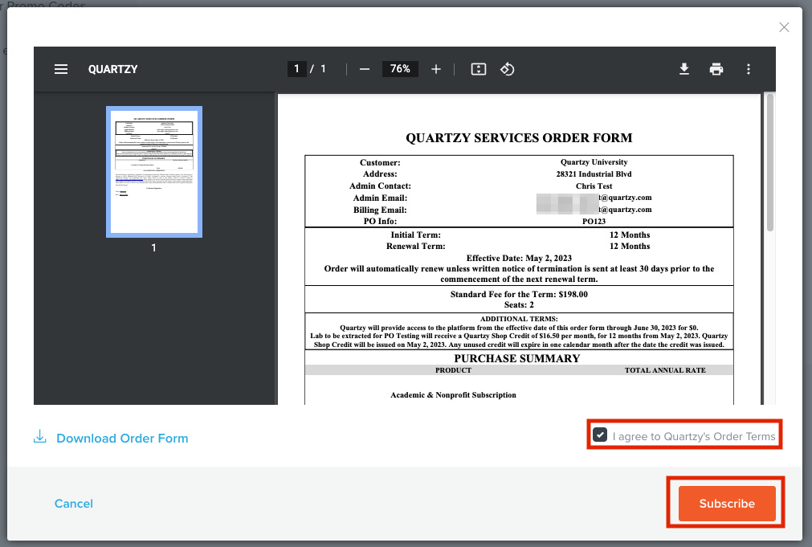Click the Download Order Form link
The width and height of the screenshot is (812, 547).
(122, 439)
